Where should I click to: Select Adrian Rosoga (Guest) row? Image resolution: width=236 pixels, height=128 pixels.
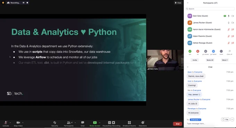pyautogui.click(x=210, y=43)
